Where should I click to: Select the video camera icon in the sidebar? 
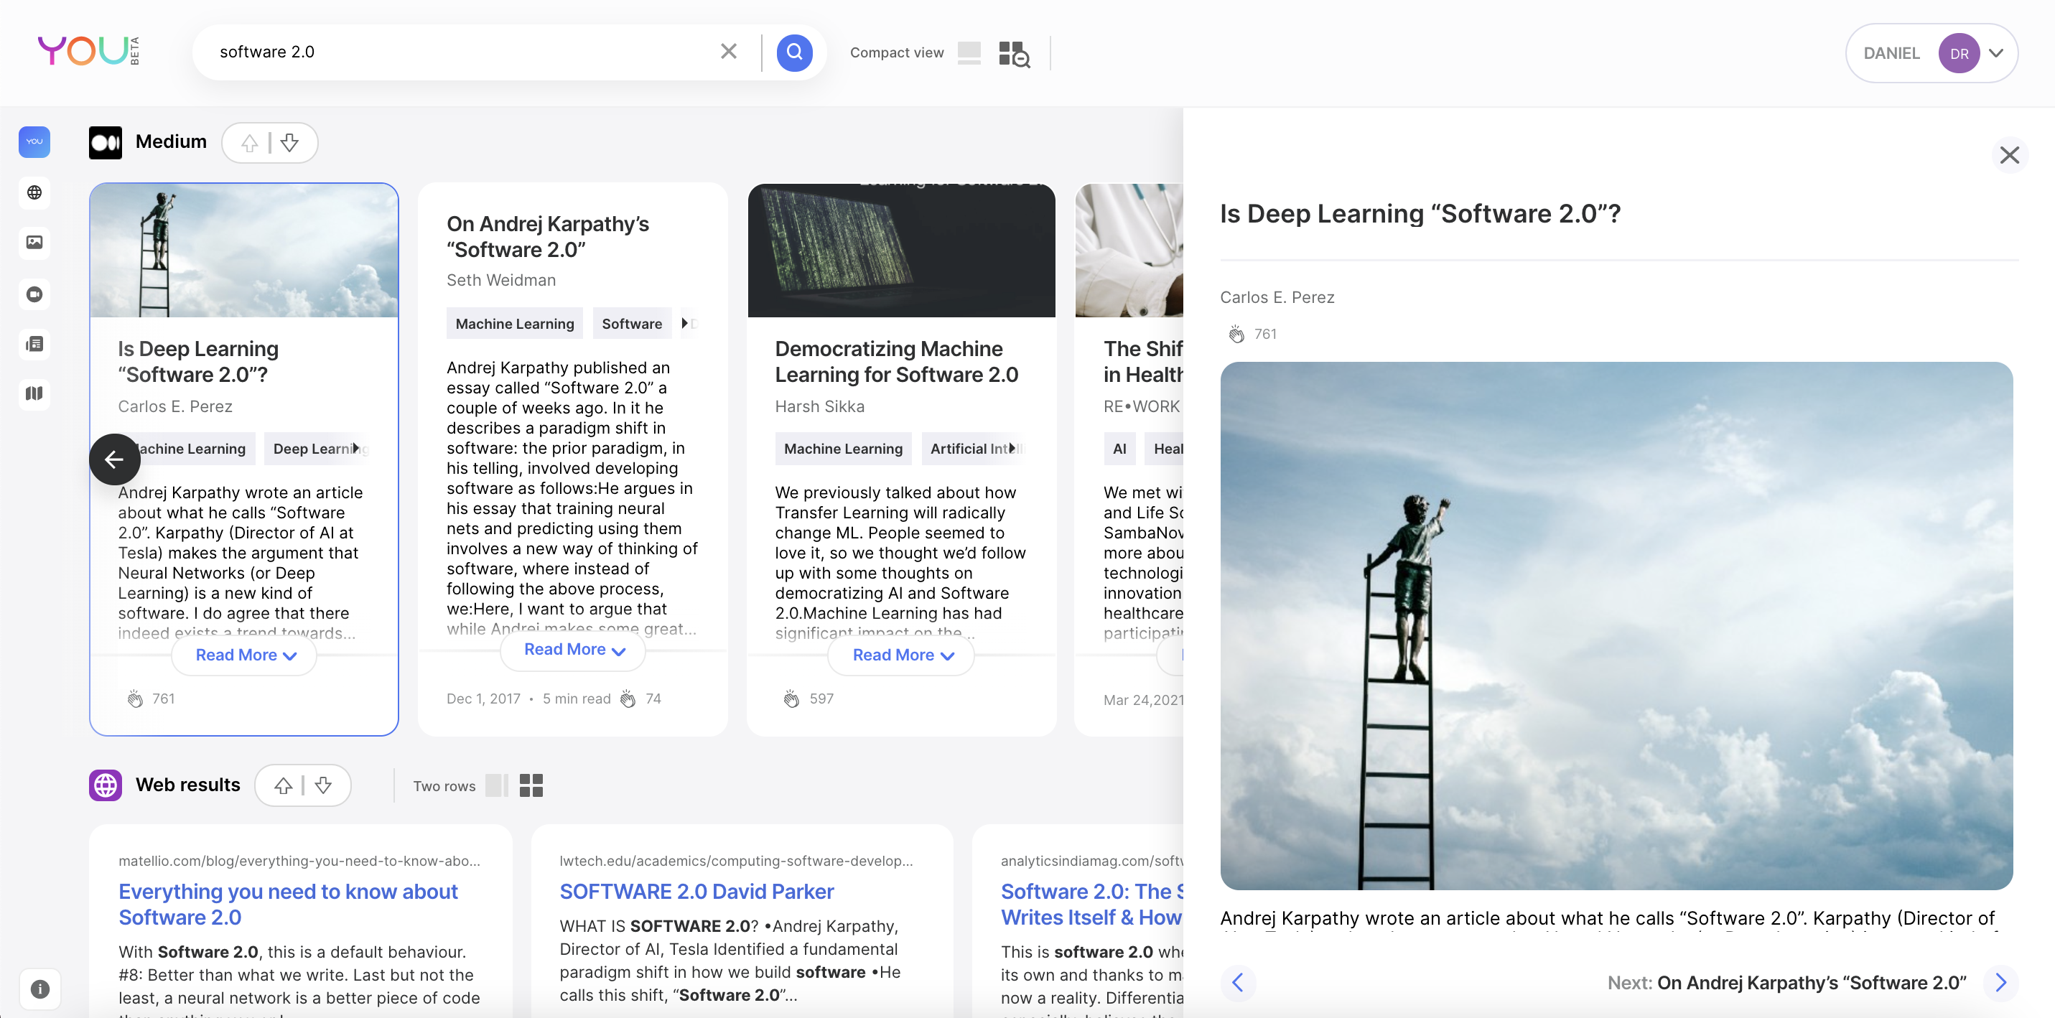pyautogui.click(x=34, y=294)
